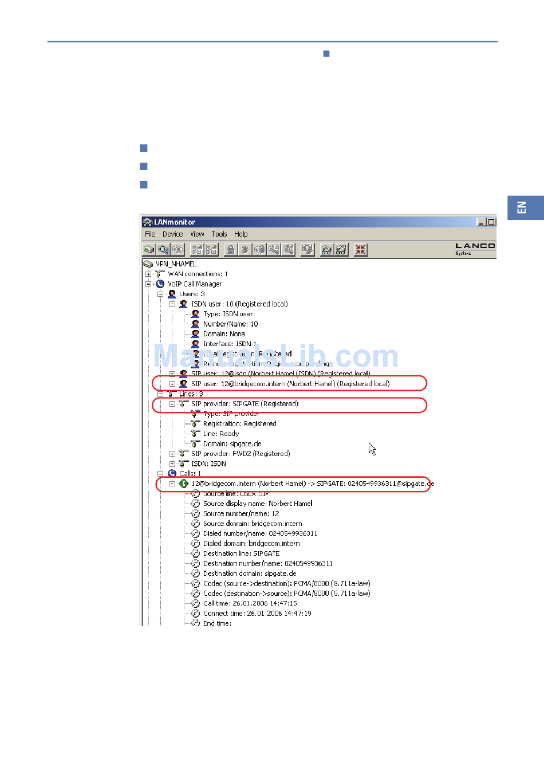Image resolution: width=544 pixels, height=774 pixels.
Task: Expand SIP user 12@bridgecom.intern node
Action: (172, 384)
